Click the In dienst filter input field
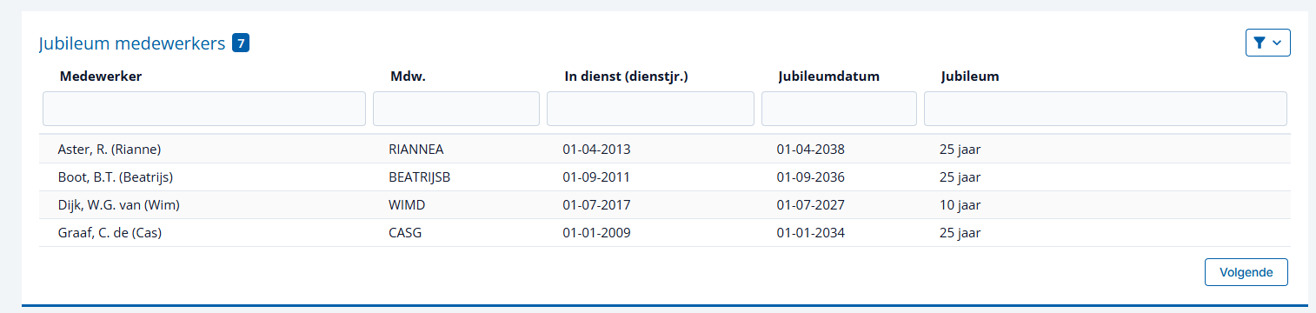The width and height of the screenshot is (1316, 313). [x=650, y=109]
